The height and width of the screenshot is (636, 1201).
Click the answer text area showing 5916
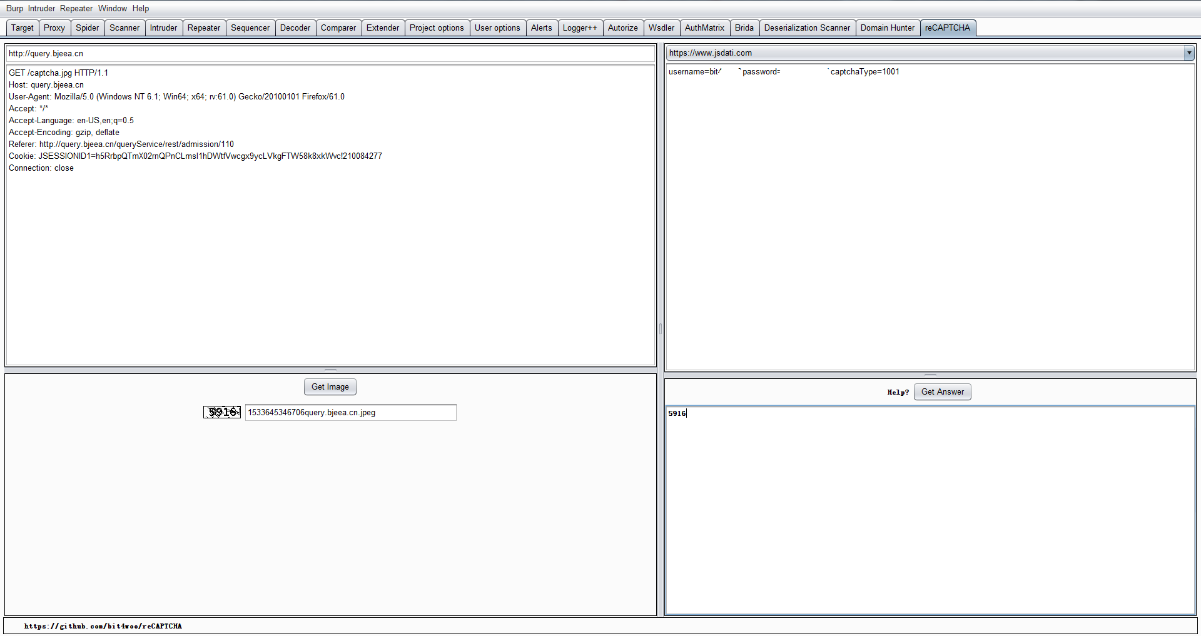(931, 510)
